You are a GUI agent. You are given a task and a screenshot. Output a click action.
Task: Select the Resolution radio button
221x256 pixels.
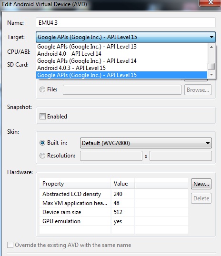coord(42,156)
